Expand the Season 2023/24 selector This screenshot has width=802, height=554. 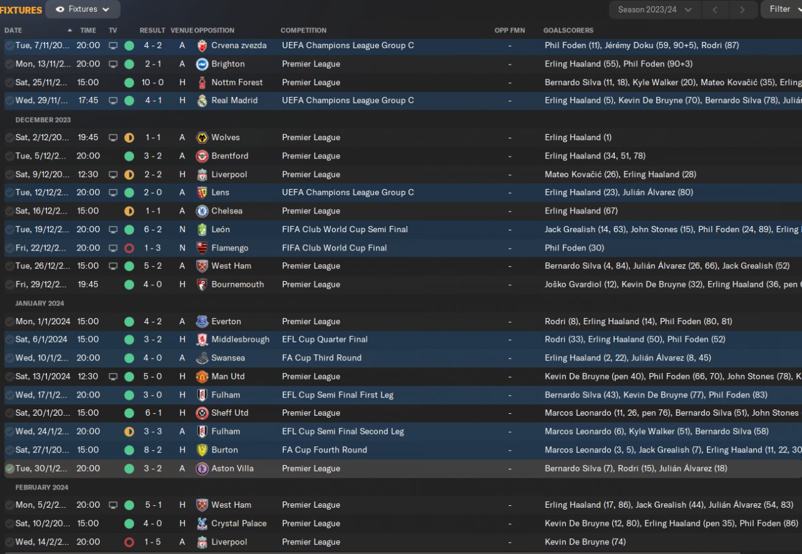[655, 9]
